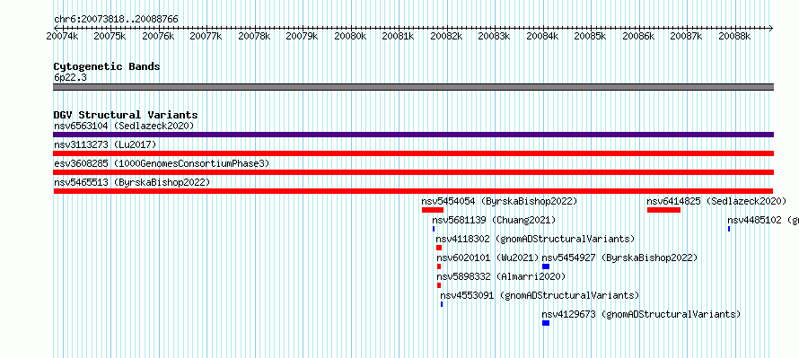This screenshot has height=358, width=799.
Task: Open the nsv5681139 (Chuang2021) label
Action: [x=494, y=220]
